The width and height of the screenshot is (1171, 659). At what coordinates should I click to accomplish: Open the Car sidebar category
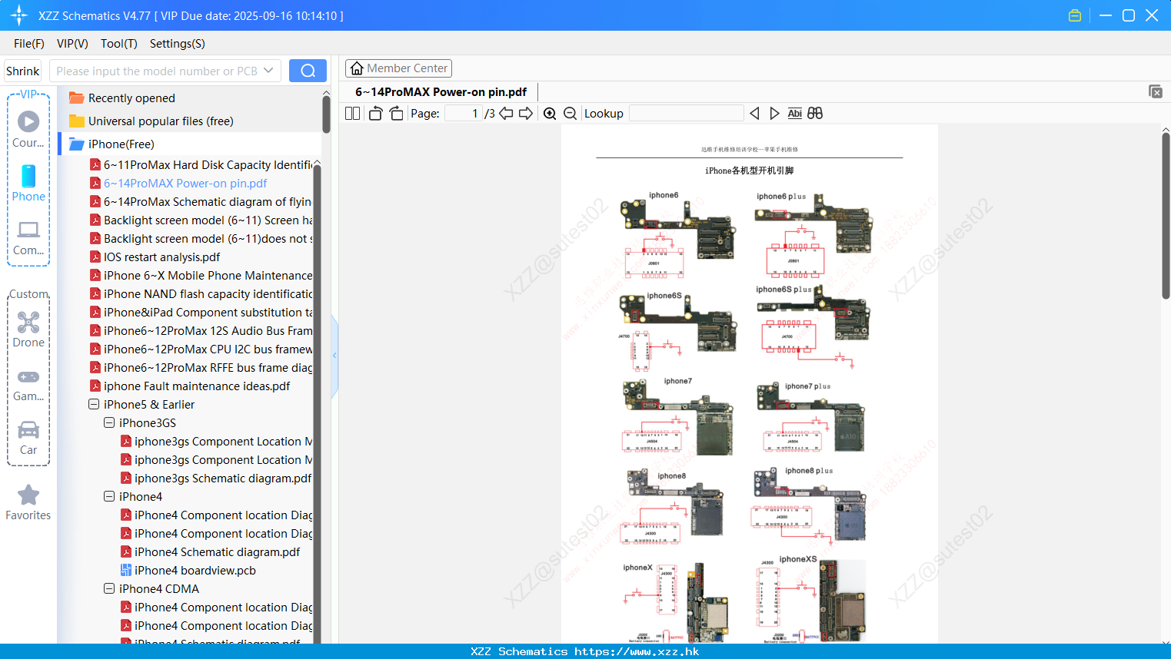(28, 437)
